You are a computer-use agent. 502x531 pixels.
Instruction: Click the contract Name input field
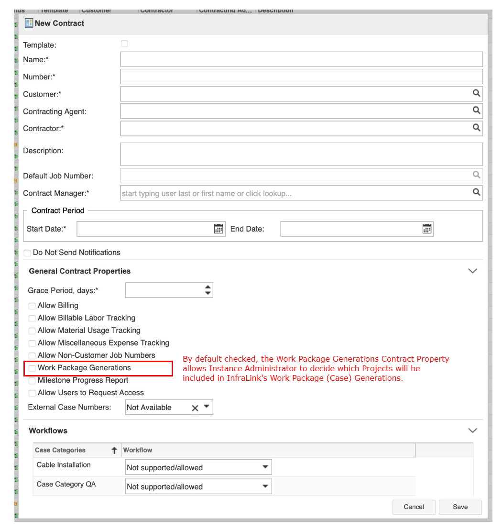coord(301,60)
